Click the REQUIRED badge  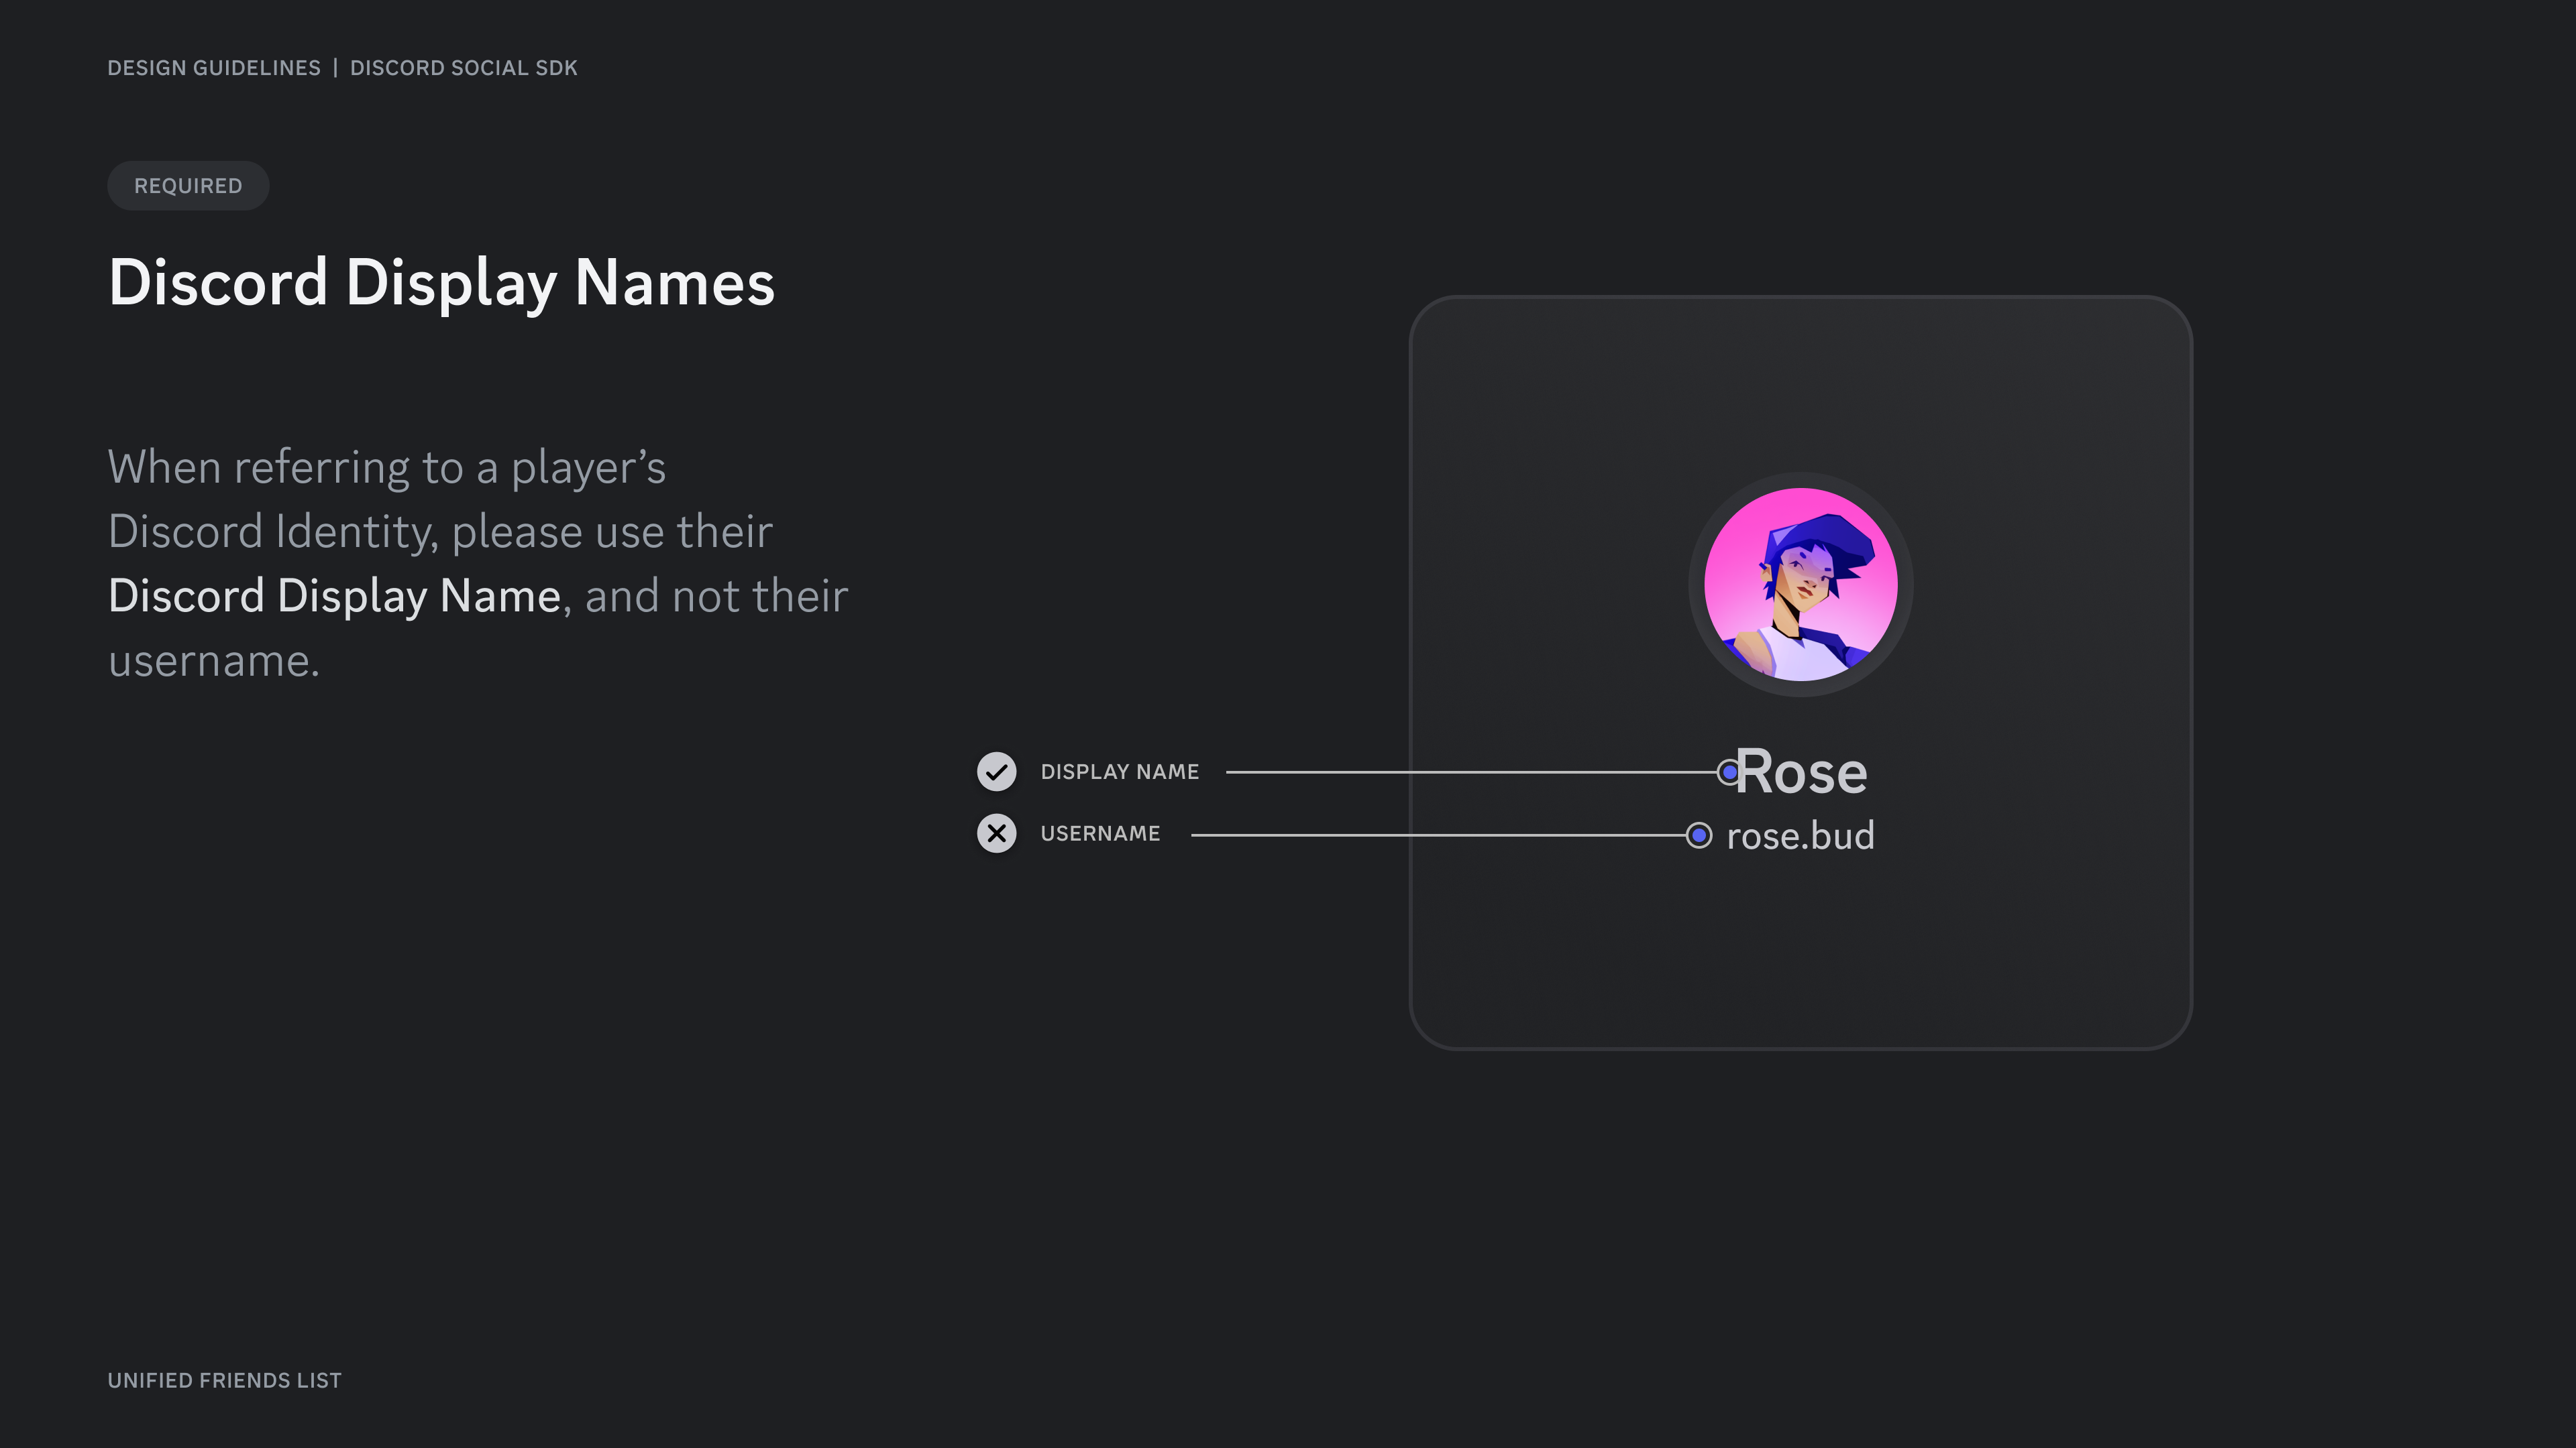pyautogui.click(x=188, y=185)
